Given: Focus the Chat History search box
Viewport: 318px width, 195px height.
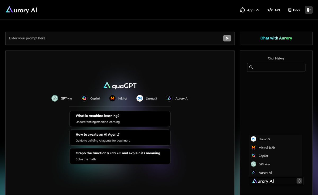Looking at the screenshot, I should [276, 67].
